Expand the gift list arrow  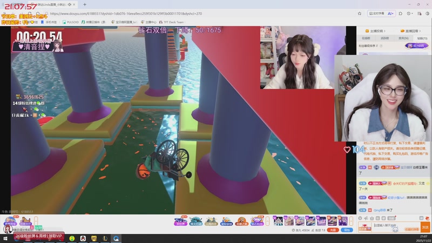[x=350, y=221]
